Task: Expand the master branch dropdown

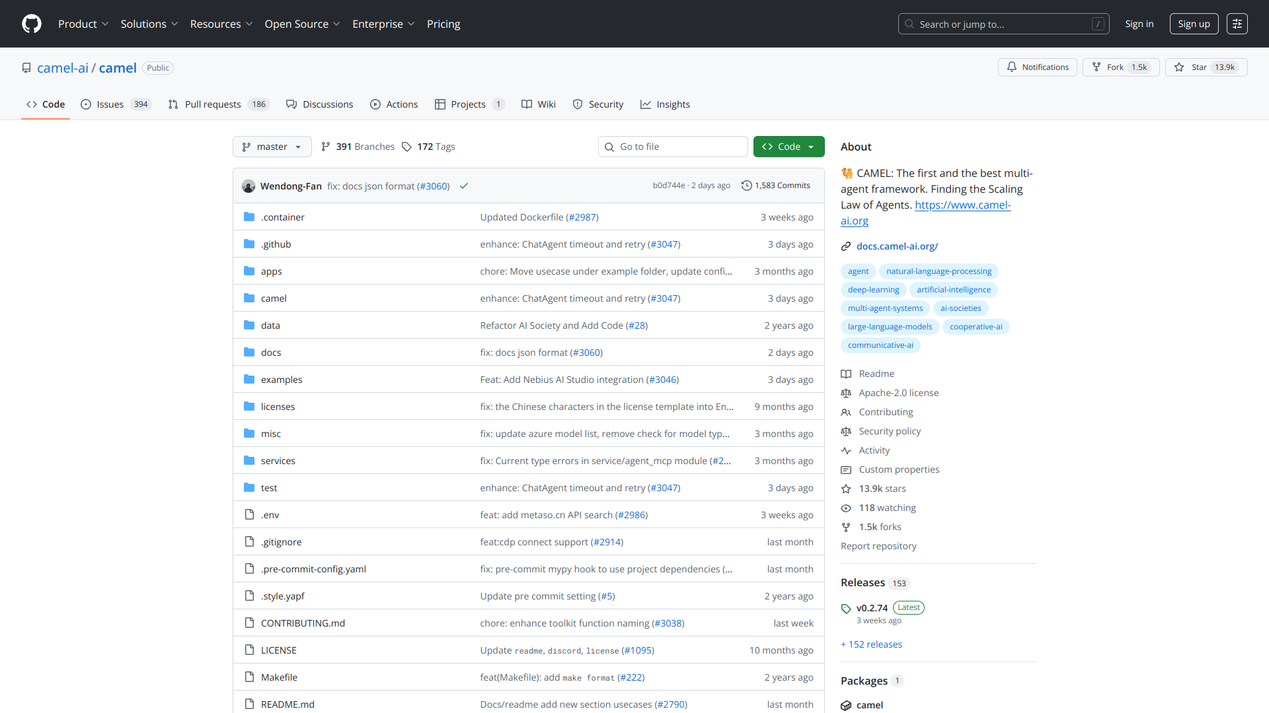Action: point(272,147)
